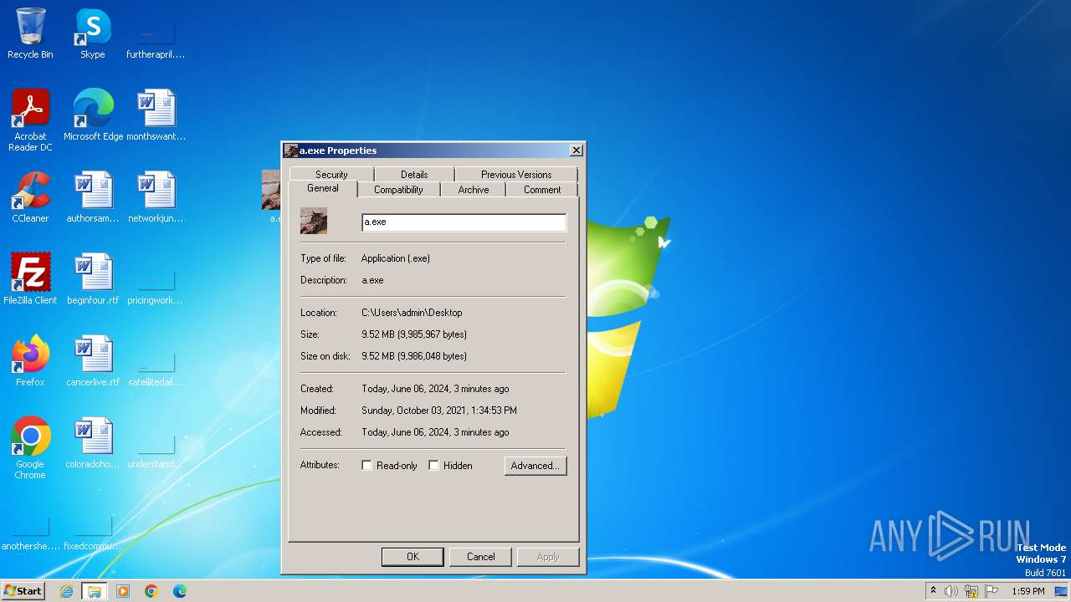Cancel the a.exe Properties dialog

481,557
